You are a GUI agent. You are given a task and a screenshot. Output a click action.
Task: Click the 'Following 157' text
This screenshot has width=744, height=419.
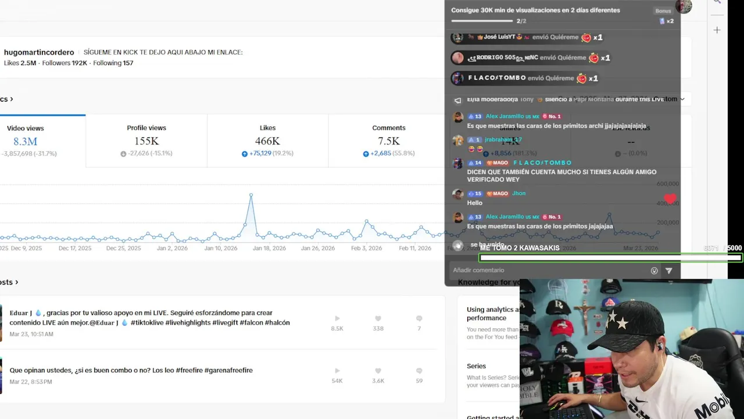pos(113,63)
